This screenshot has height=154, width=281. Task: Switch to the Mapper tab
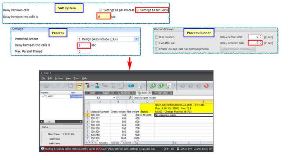click(x=106, y=93)
